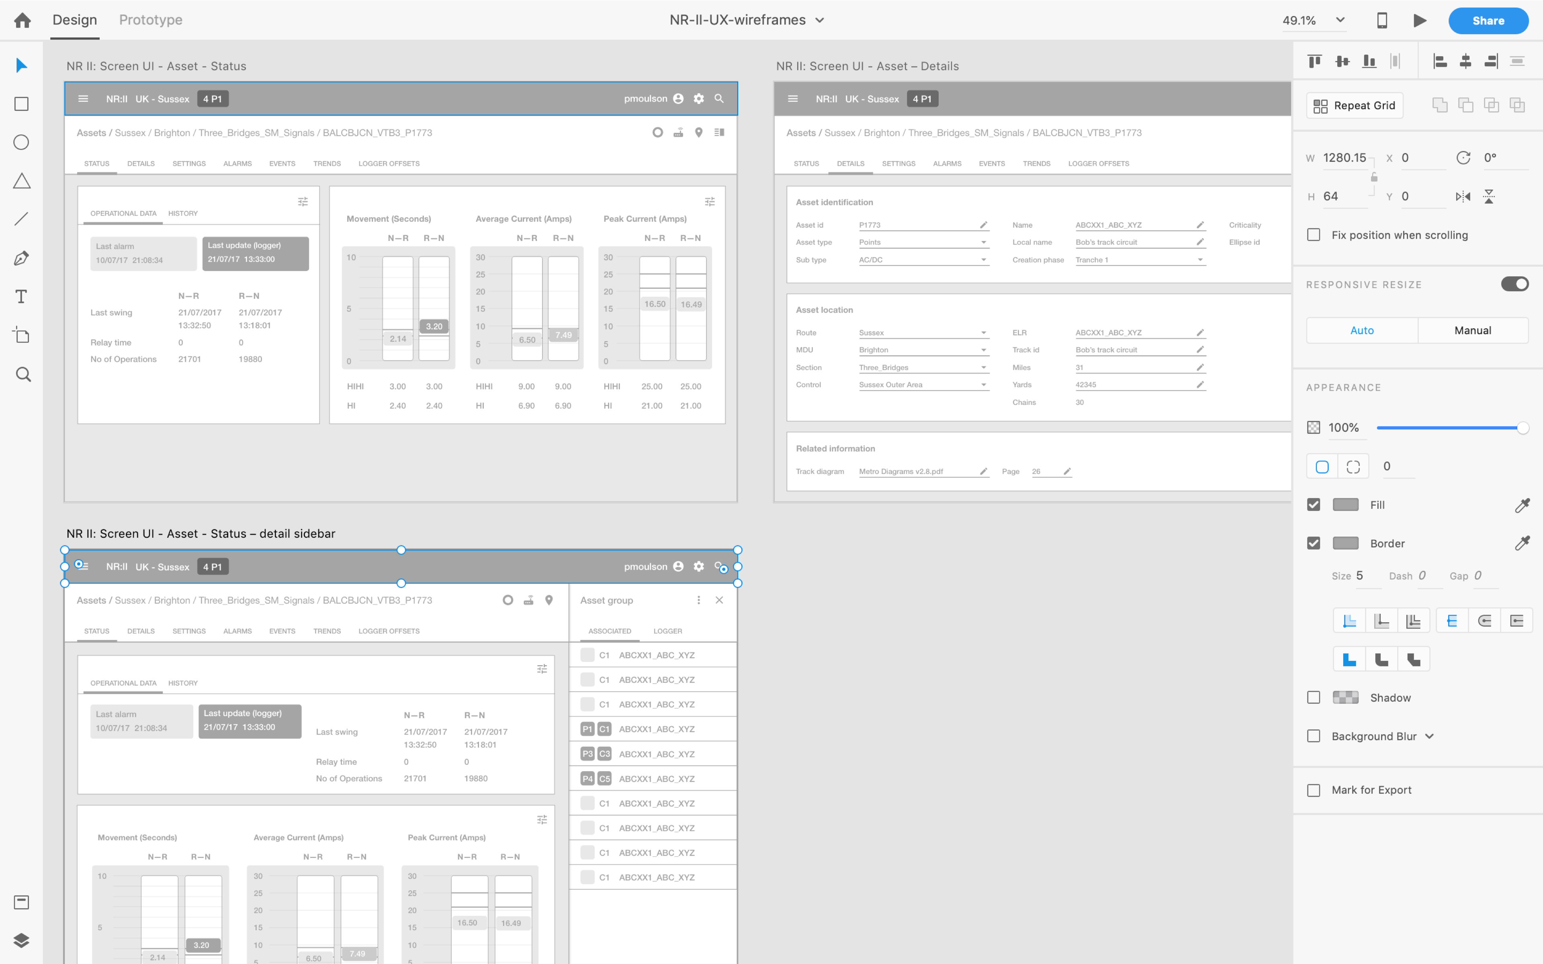
Task: Uncheck the Fill checkbox
Action: 1314,505
